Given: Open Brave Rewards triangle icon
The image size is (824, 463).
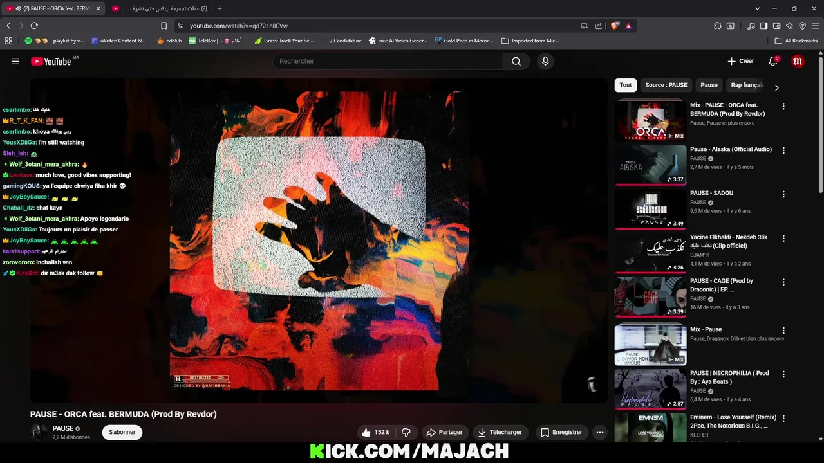Looking at the screenshot, I should pyautogui.click(x=628, y=26).
